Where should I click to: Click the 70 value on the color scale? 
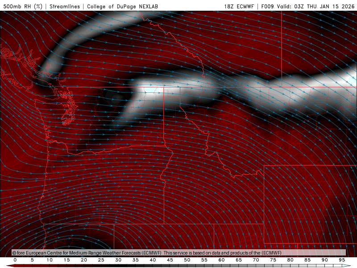pos(256,260)
